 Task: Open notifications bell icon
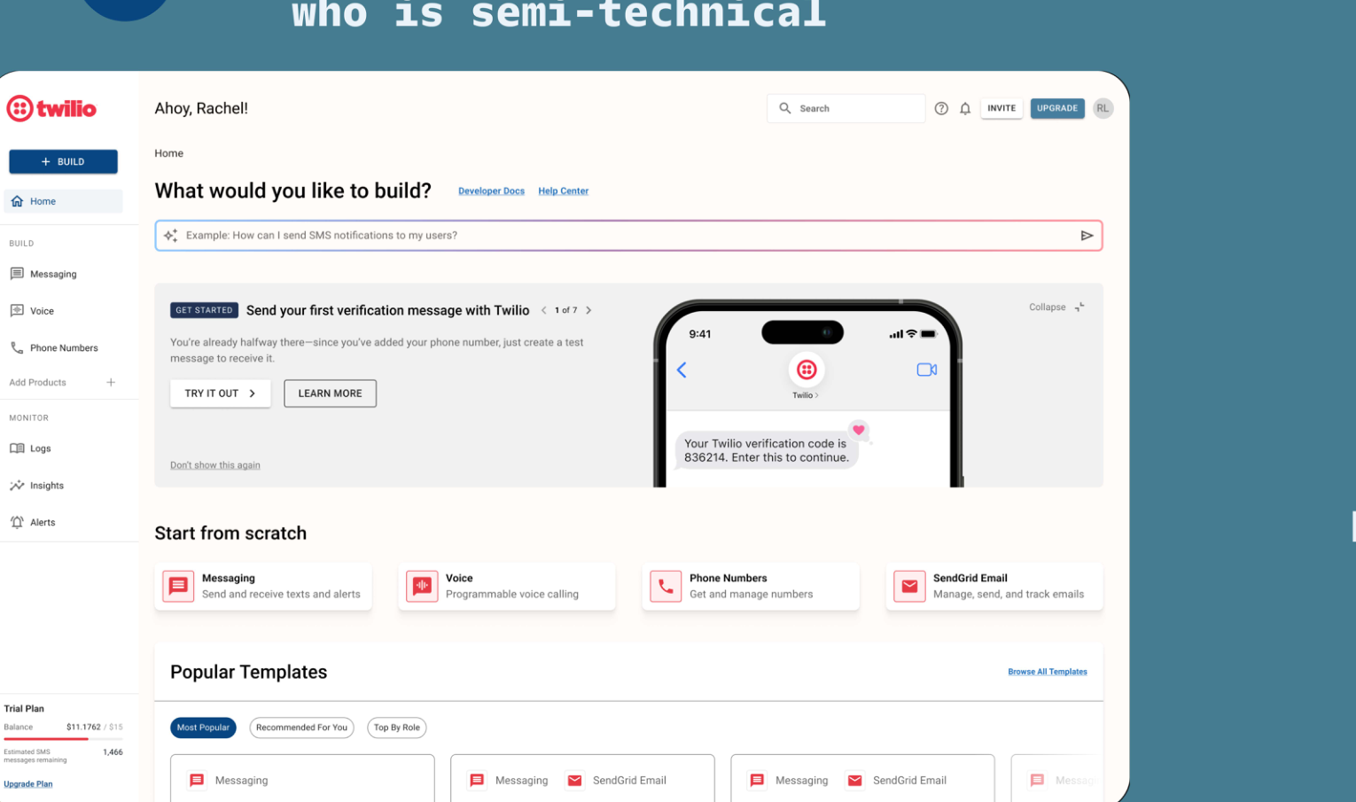click(x=965, y=108)
